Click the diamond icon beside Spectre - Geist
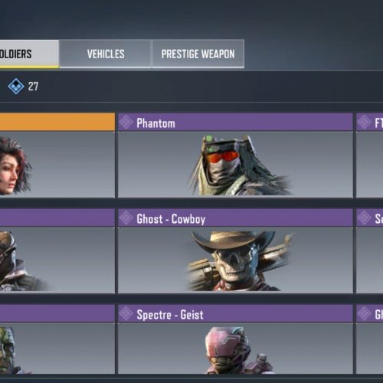This screenshot has height=383, width=383. pyautogui.click(x=126, y=313)
